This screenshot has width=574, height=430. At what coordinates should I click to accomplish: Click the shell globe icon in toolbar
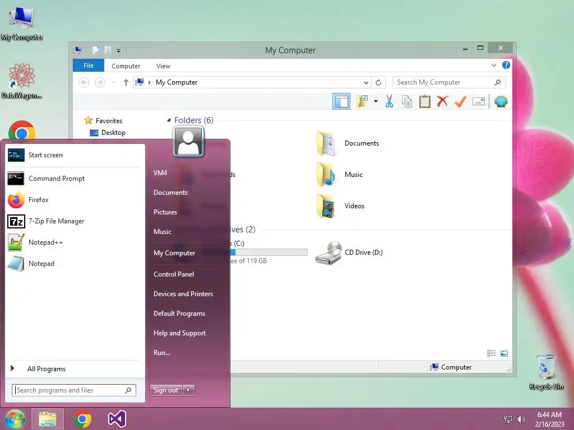tap(501, 102)
